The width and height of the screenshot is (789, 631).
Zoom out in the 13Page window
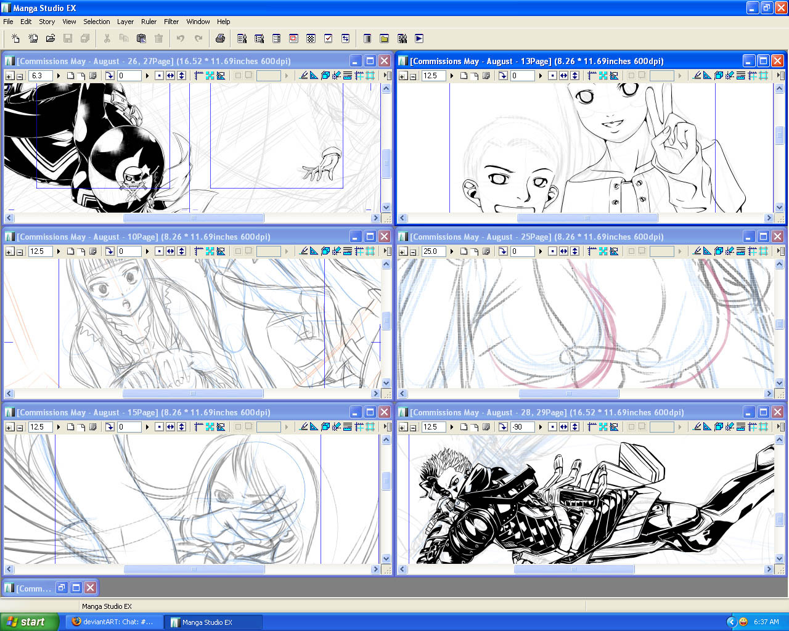tap(413, 76)
